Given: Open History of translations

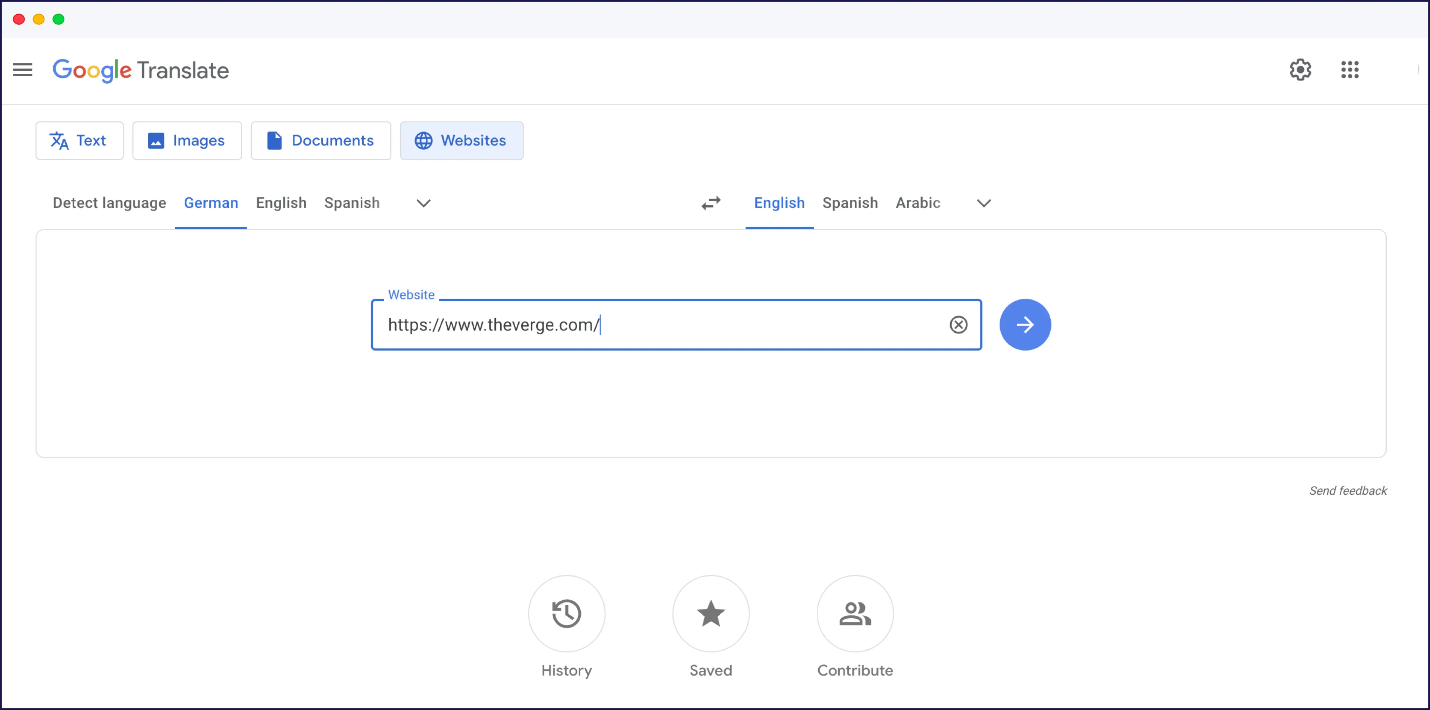Looking at the screenshot, I should tap(566, 614).
